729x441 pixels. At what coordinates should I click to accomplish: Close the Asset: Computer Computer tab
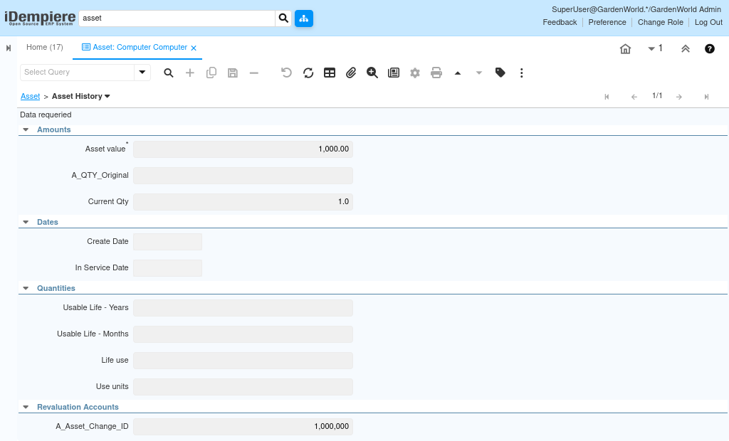click(x=194, y=48)
